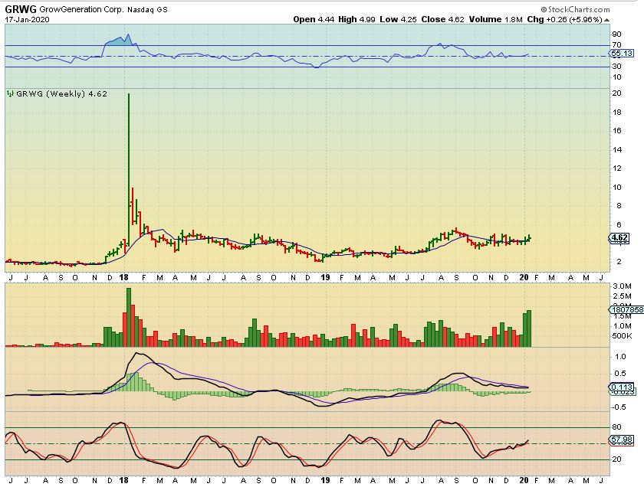Click the 1807858 volume tag
The height and width of the screenshot is (487, 644).
tap(627, 310)
